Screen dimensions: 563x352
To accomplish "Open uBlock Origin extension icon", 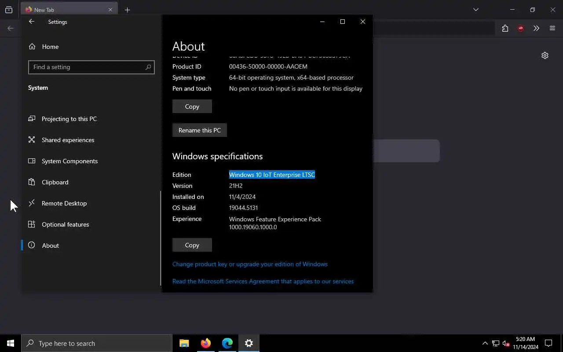I will 521,28.
